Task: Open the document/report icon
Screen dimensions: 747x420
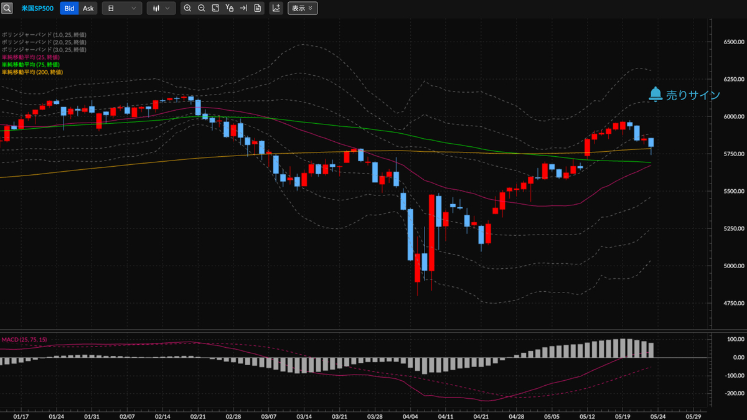Action: point(257,8)
